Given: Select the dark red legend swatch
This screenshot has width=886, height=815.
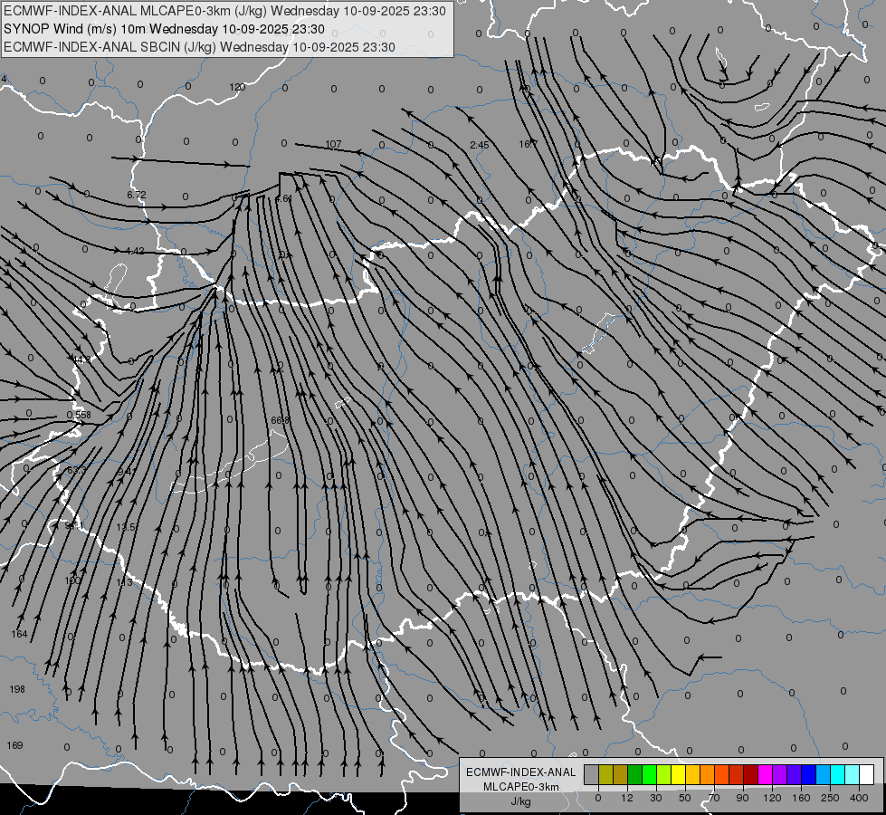Looking at the screenshot, I should coord(751,774).
